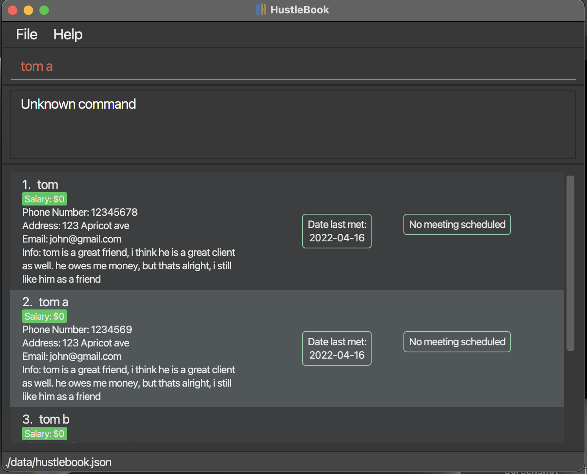Click the command input field containing 'tom a'
This screenshot has width=587, height=474.
(293, 66)
